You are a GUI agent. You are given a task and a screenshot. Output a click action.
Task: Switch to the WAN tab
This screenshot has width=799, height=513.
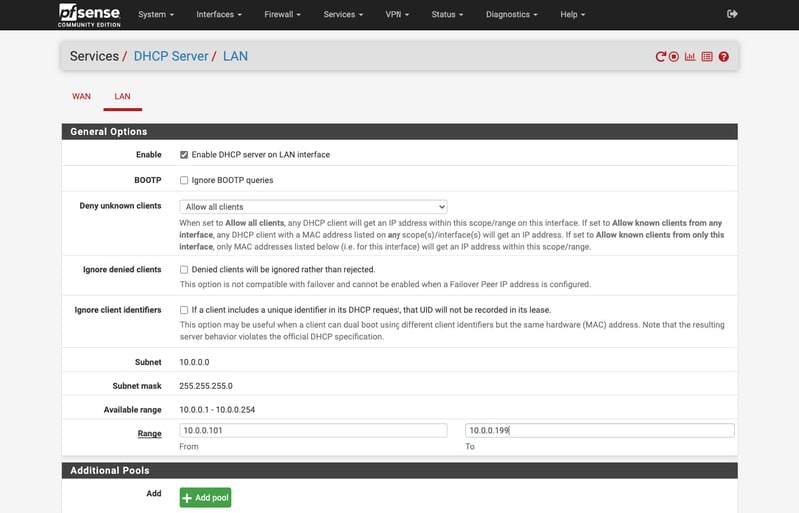(81, 97)
